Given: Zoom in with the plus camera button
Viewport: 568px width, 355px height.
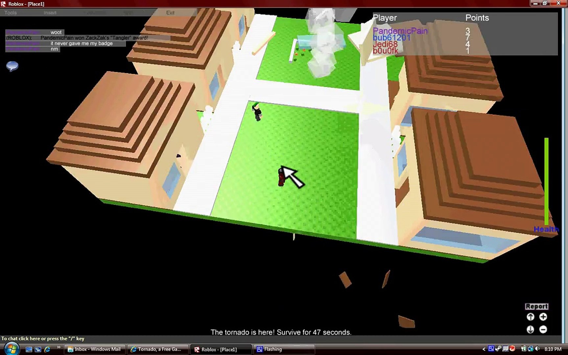Looking at the screenshot, I should [x=543, y=317].
